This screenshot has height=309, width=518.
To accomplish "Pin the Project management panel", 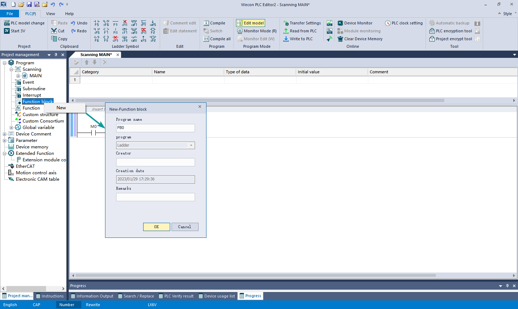I will point(56,55).
